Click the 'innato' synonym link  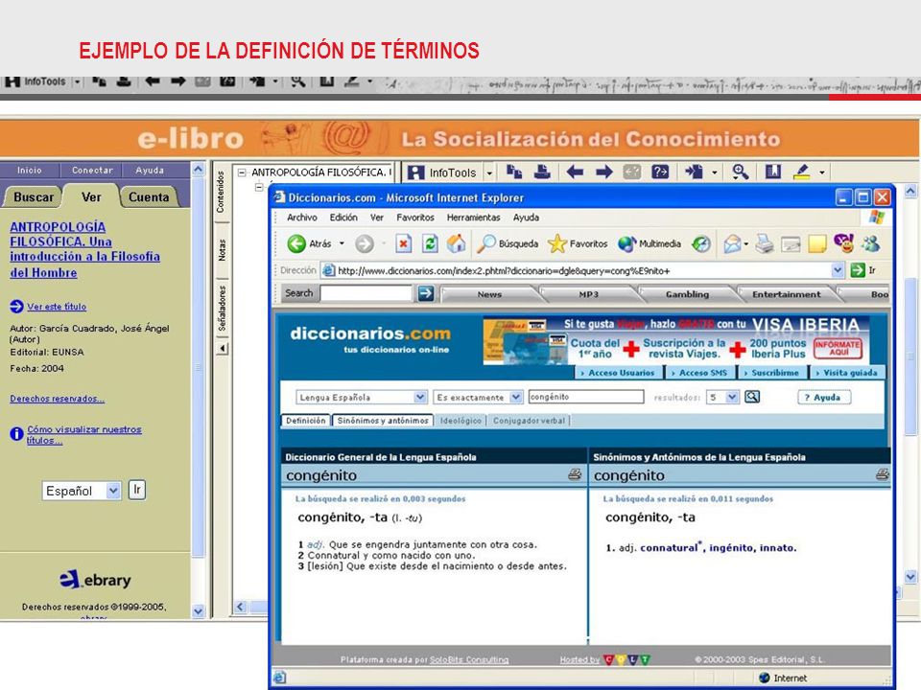778,548
